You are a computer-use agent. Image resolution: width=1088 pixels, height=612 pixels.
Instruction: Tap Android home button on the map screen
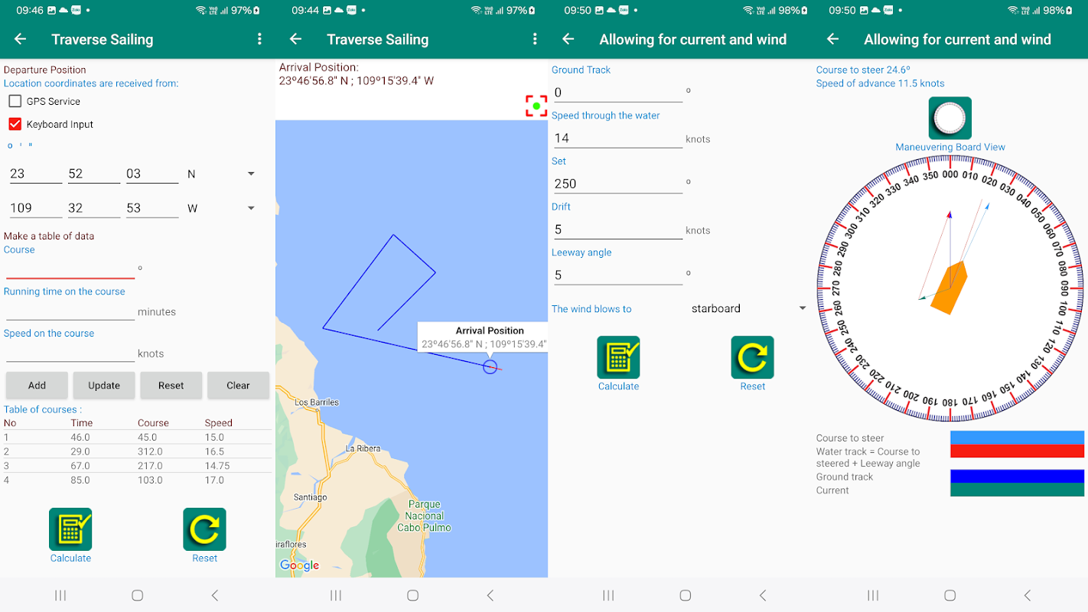412,595
